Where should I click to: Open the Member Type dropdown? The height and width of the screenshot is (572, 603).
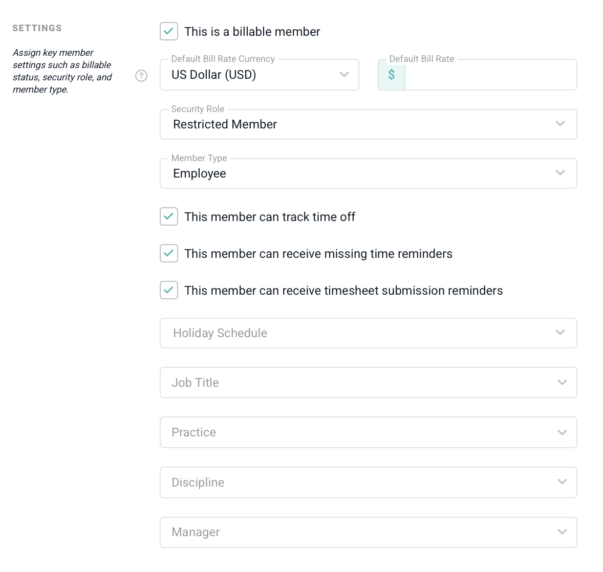[x=368, y=173]
